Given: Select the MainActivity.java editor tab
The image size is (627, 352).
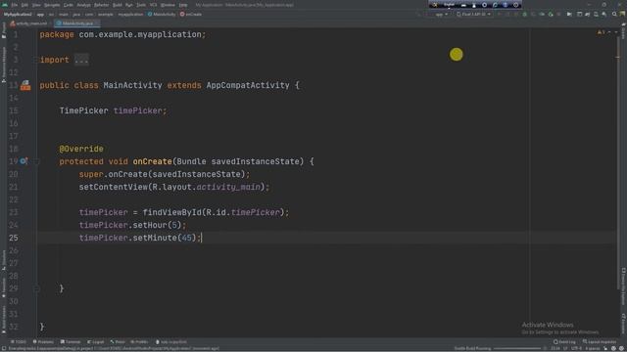Looking at the screenshot, I should coord(77,23).
